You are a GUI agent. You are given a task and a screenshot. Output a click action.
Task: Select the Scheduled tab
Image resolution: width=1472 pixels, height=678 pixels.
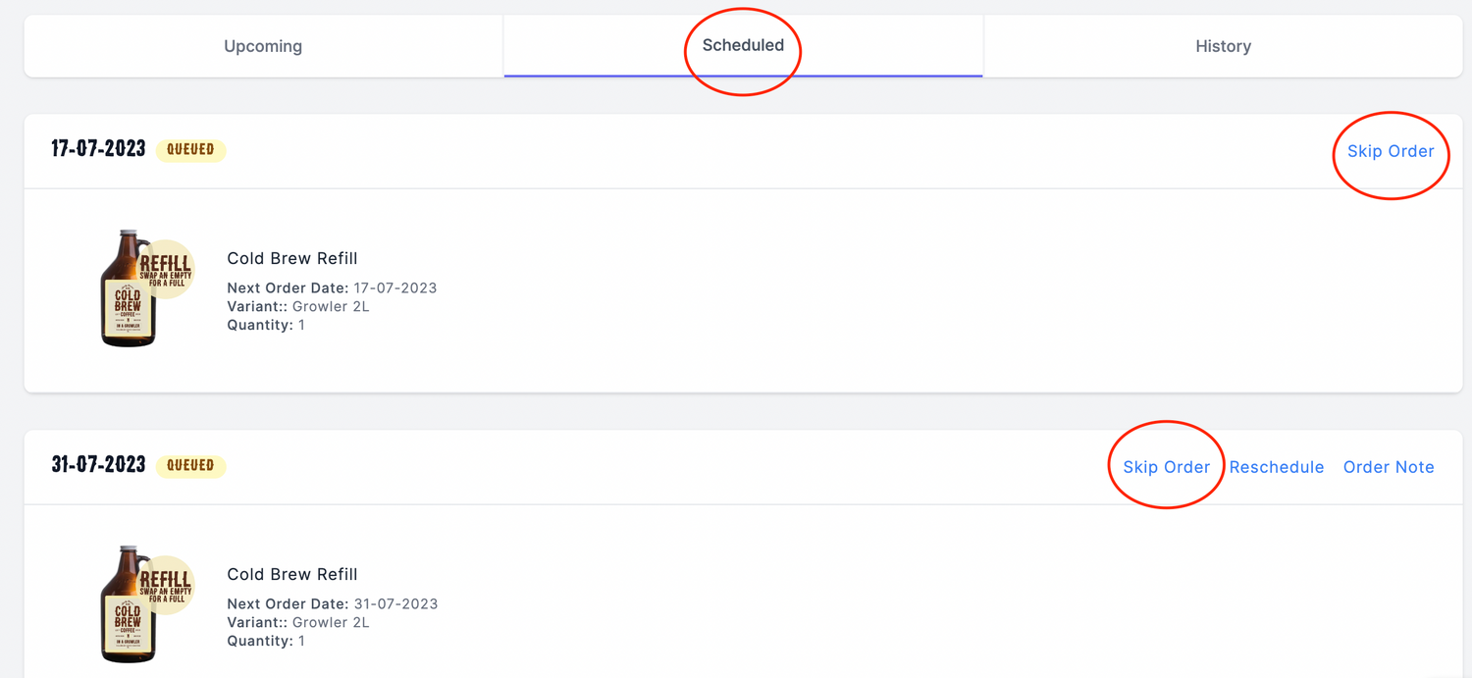pyautogui.click(x=743, y=45)
